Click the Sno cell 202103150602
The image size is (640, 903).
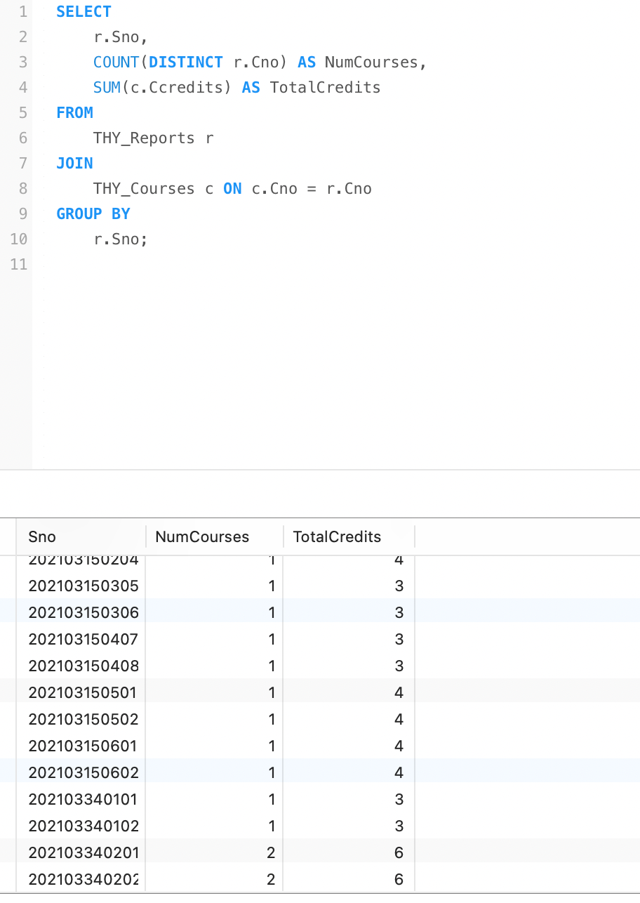[x=84, y=772]
